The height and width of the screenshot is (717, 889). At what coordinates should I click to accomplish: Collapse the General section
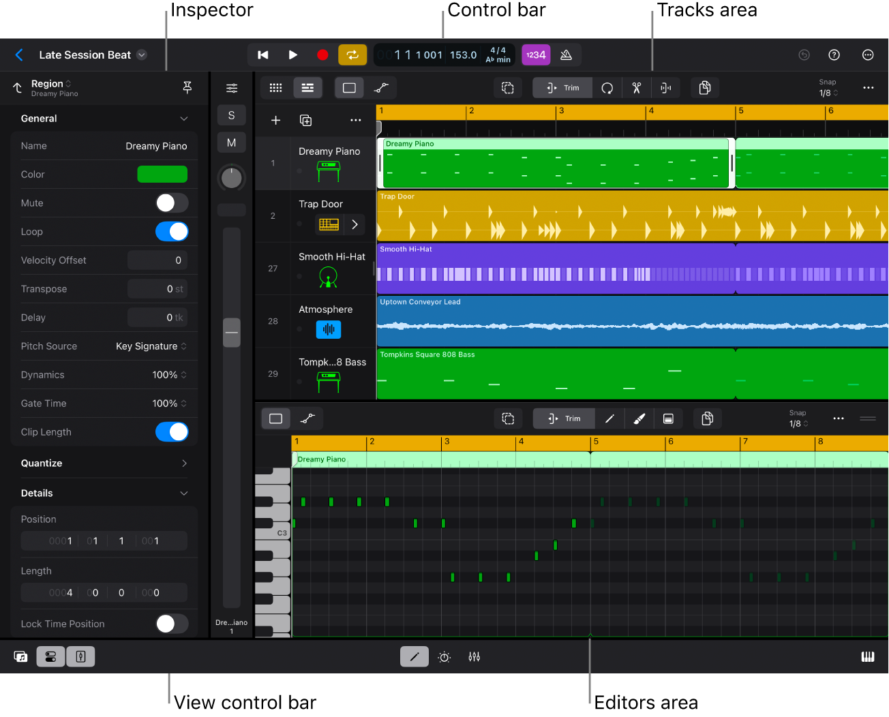pos(183,118)
